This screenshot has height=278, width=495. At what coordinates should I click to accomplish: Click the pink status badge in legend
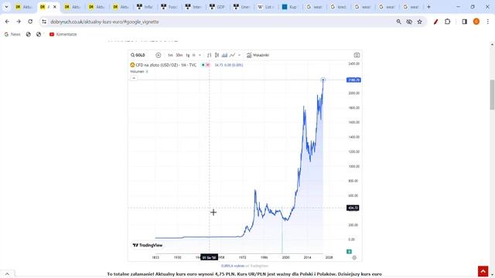pyautogui.click(x=208, y=65)
